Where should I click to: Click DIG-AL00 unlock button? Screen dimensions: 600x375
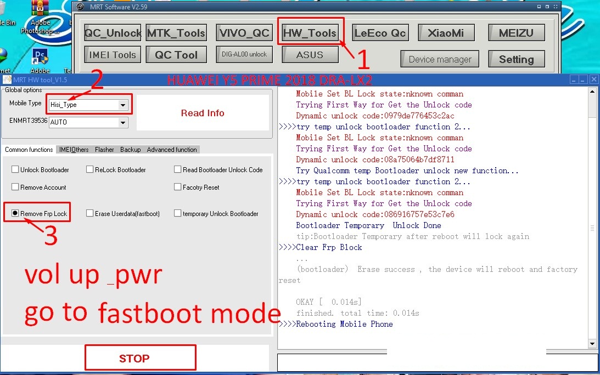click(244, 54)
